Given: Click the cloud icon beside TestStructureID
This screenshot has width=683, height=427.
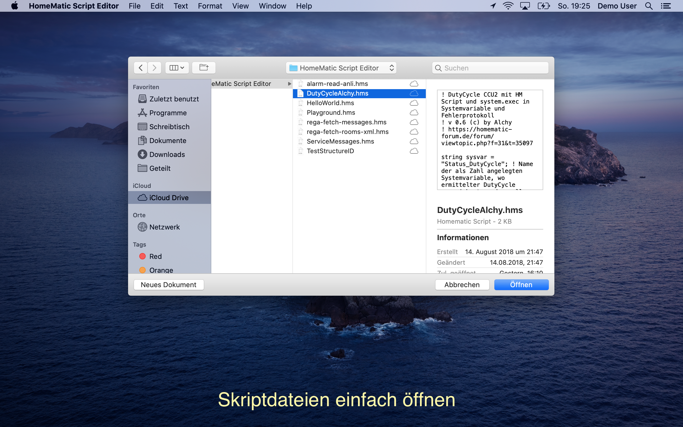Looking at the screenshot, I should tap(414, 151).
